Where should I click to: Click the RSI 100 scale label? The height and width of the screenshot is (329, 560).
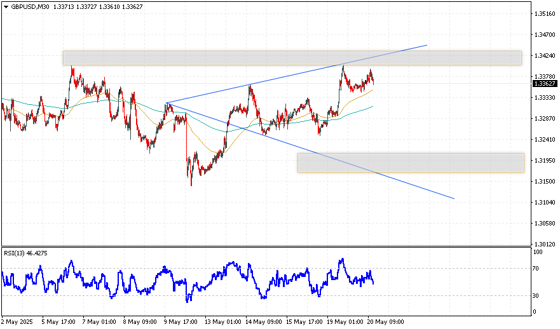pyautogui.click(x=538, y=252)
